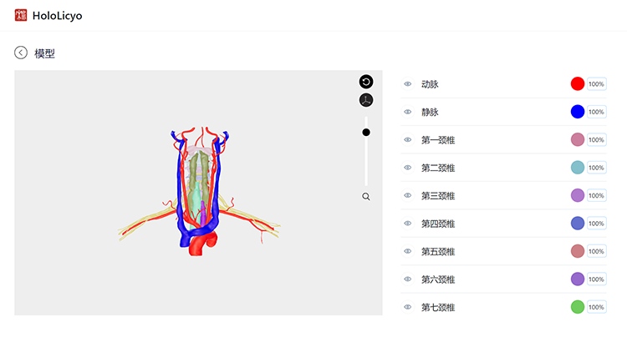Open the violet color swatch for 第六颈椎
Image resolution: width=627 pixels, height=342 pixels.
(578, 279)
